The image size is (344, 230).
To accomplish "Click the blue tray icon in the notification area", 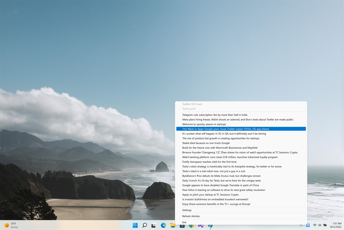I will point(308,225).
